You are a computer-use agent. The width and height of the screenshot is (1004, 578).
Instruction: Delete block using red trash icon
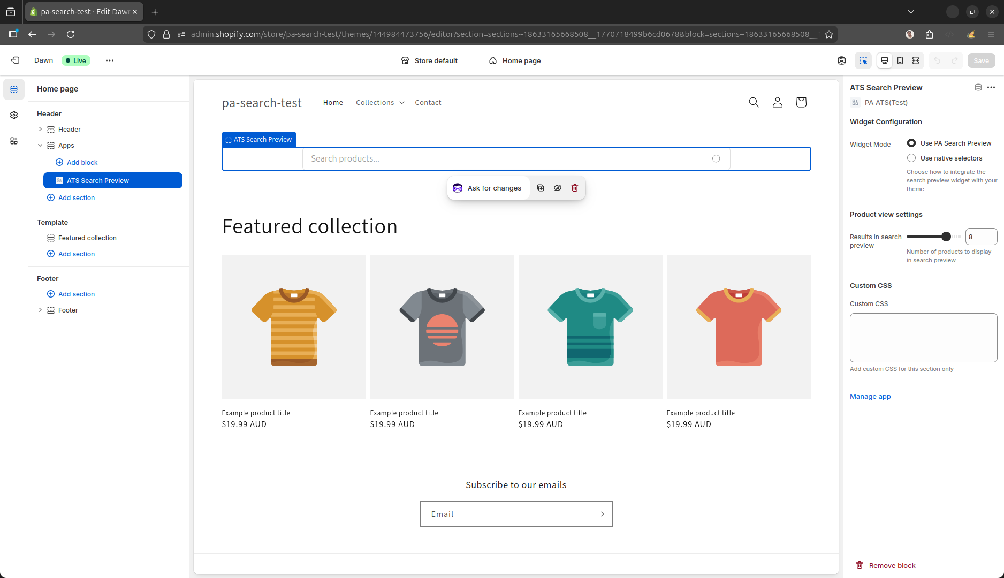click(575, 188)
